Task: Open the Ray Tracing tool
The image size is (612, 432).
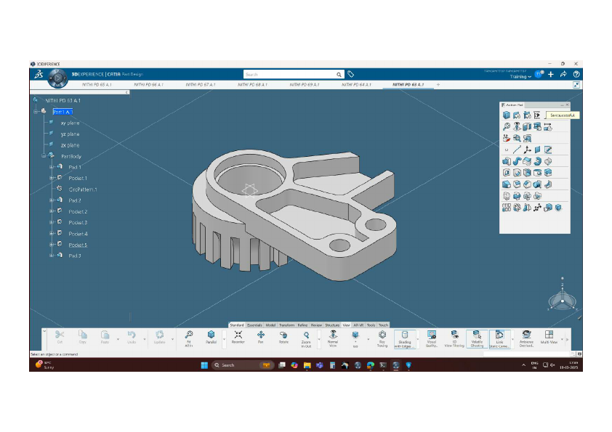Action: [x=382, y=337]
